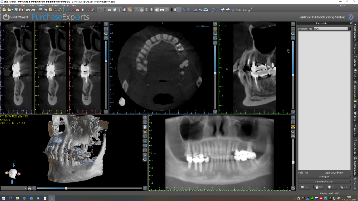Toggle fullscreen with the expand arrows icon
Viewport: 358px width, 201px height.
[x=250, y=10]
